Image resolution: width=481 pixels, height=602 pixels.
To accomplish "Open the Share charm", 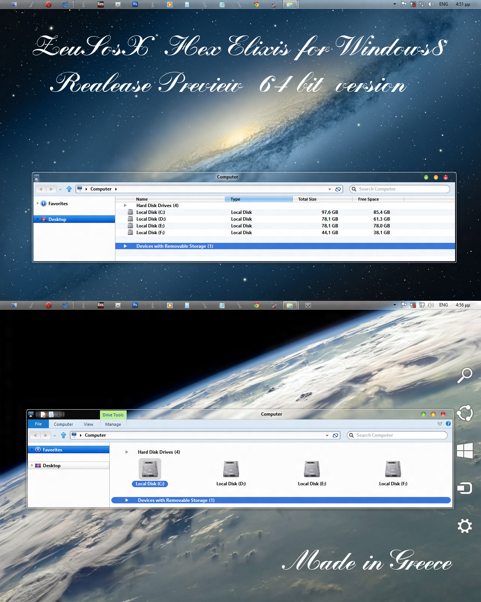I will tap(465, 413).
